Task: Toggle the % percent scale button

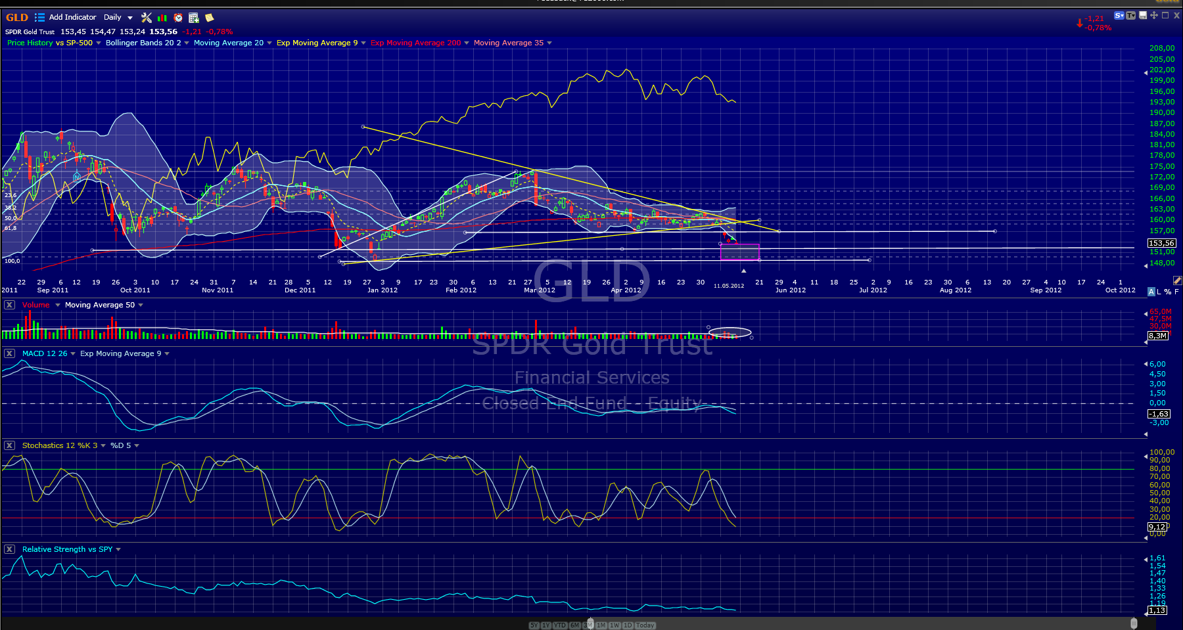Action: tap(1168, 292)
